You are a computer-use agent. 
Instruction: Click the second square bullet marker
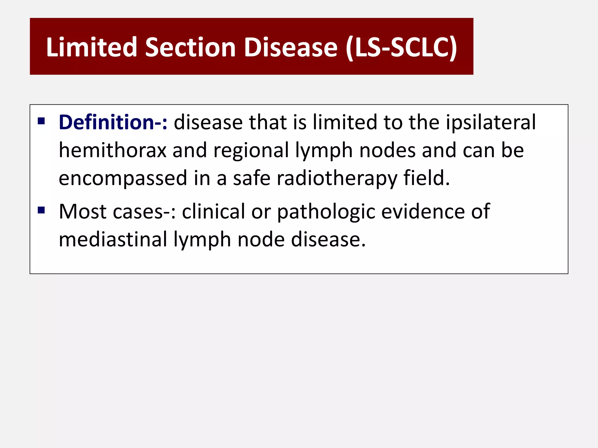(x=41, y=210)
